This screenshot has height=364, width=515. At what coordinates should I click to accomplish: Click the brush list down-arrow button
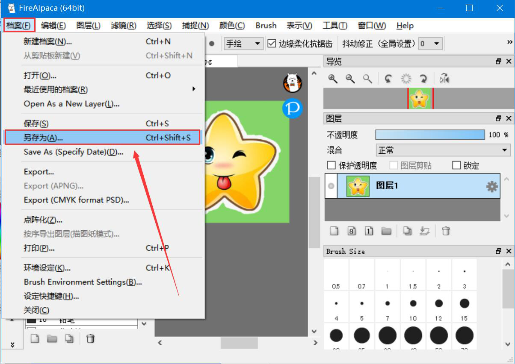point(144,324)
